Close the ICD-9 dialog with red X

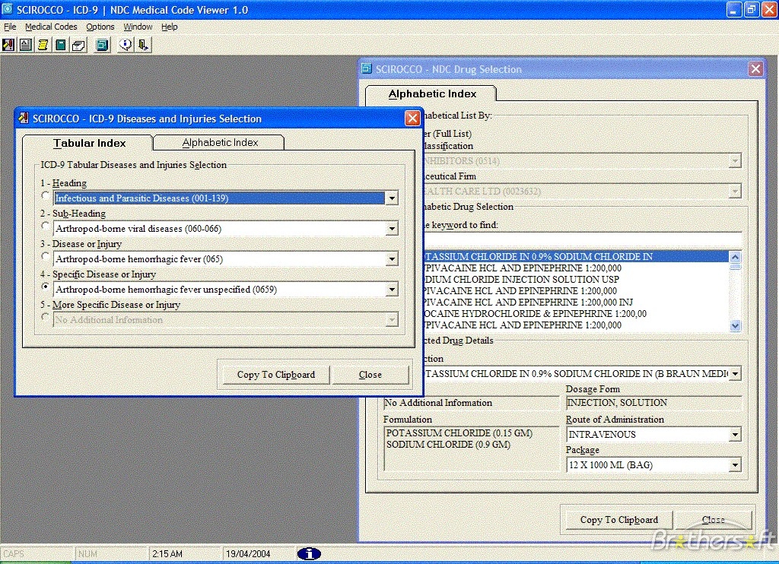[x=412, y=118]
